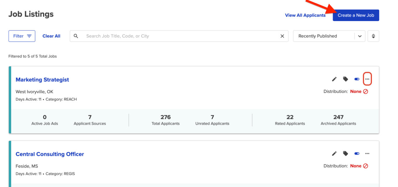
Task: Click the search magnifier icon
Action: [x=76, y=36]
